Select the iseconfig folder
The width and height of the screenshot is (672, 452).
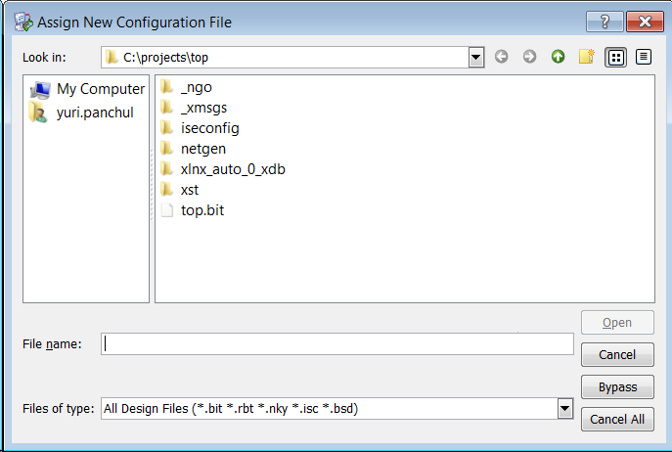(209, 128)
